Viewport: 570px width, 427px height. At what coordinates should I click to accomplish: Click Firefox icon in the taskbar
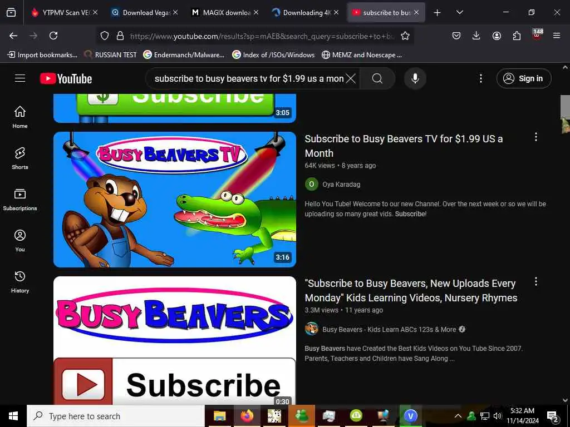[x=247, y=416]
